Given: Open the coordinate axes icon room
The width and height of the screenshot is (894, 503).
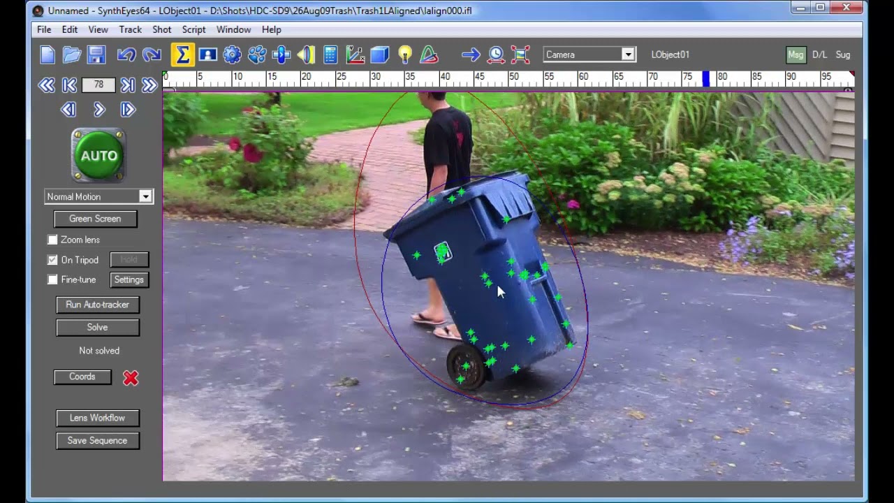Looking at the screenshot, I should click(x=355, y=54).
